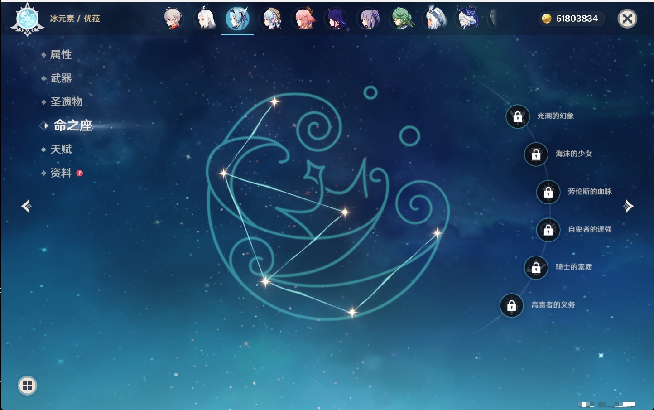Open the 资料 profile tab with red alert
The image size is (654, 410).
[x=61, y=173]
